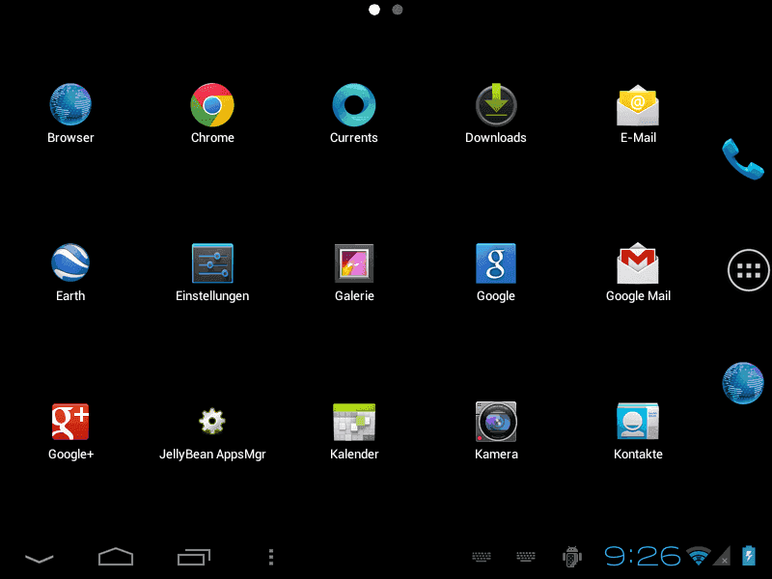The height and width of the screenshot is (579, 772).
Task: Tap the 9:26 clock
Action: pyautogui.click(x=643, y=557)
